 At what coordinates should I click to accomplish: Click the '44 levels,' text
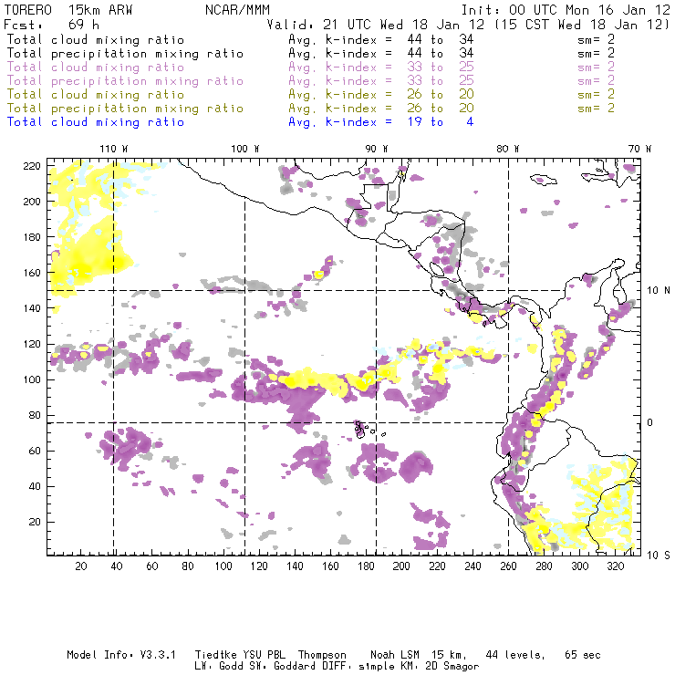[x=515, y=655]
